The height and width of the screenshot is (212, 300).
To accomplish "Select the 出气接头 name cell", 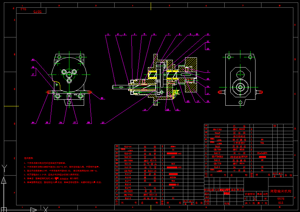I will click(150, 164).
